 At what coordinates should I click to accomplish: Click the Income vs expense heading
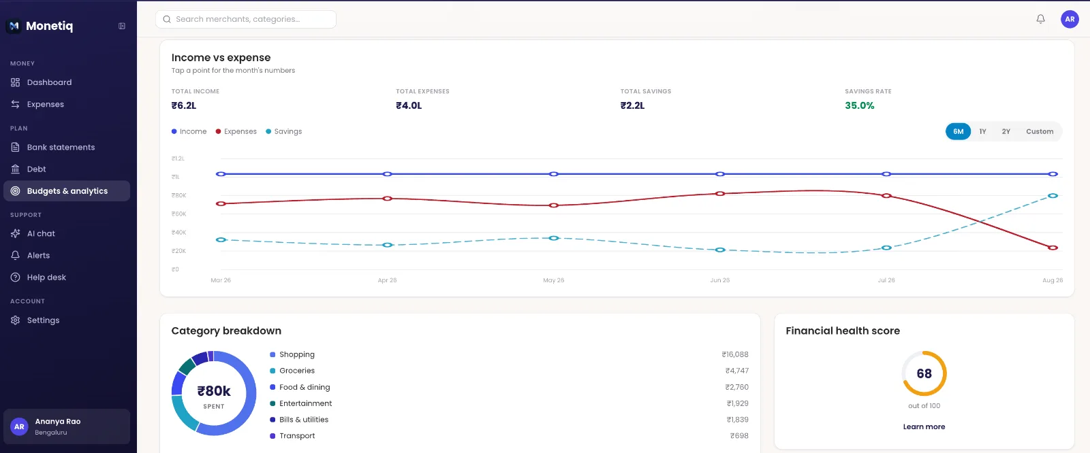coord(221,58)
